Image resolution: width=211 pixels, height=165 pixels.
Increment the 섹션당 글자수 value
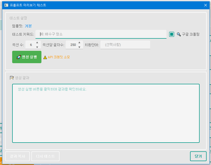point(79,43)
